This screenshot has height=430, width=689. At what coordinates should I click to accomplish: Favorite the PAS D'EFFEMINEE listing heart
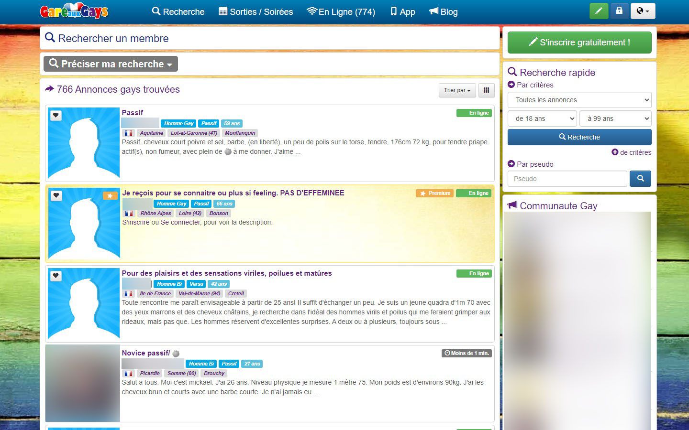(x=56, y=196)
